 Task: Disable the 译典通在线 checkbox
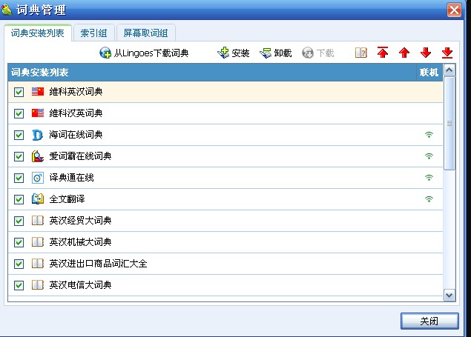click(19, 178)
